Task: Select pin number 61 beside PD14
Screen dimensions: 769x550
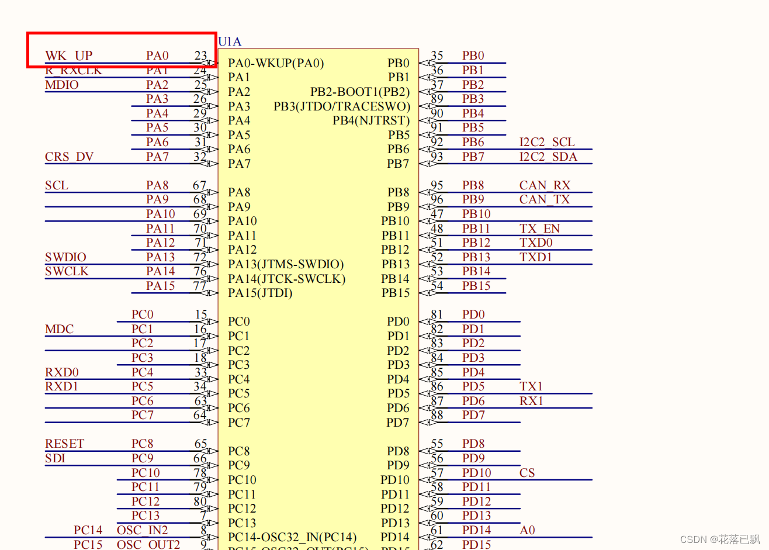Action: (x=437, y=530)
